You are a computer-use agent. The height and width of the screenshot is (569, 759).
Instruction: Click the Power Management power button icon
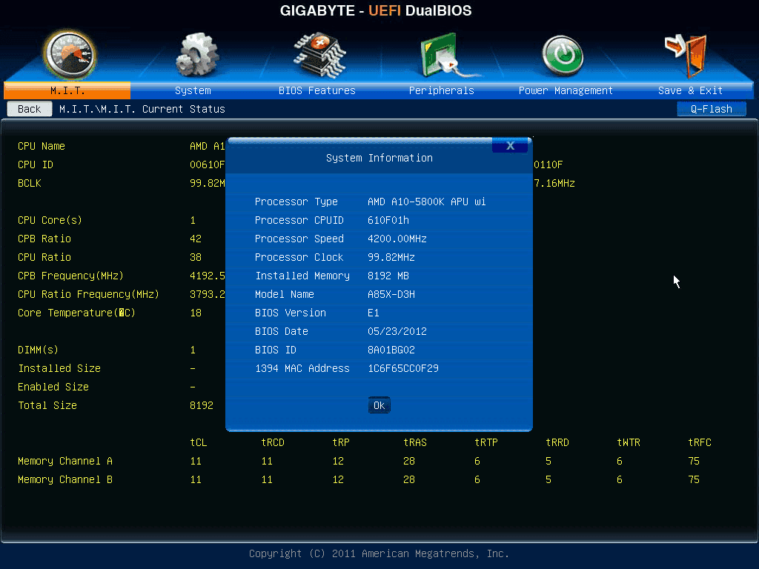[562, 56]
